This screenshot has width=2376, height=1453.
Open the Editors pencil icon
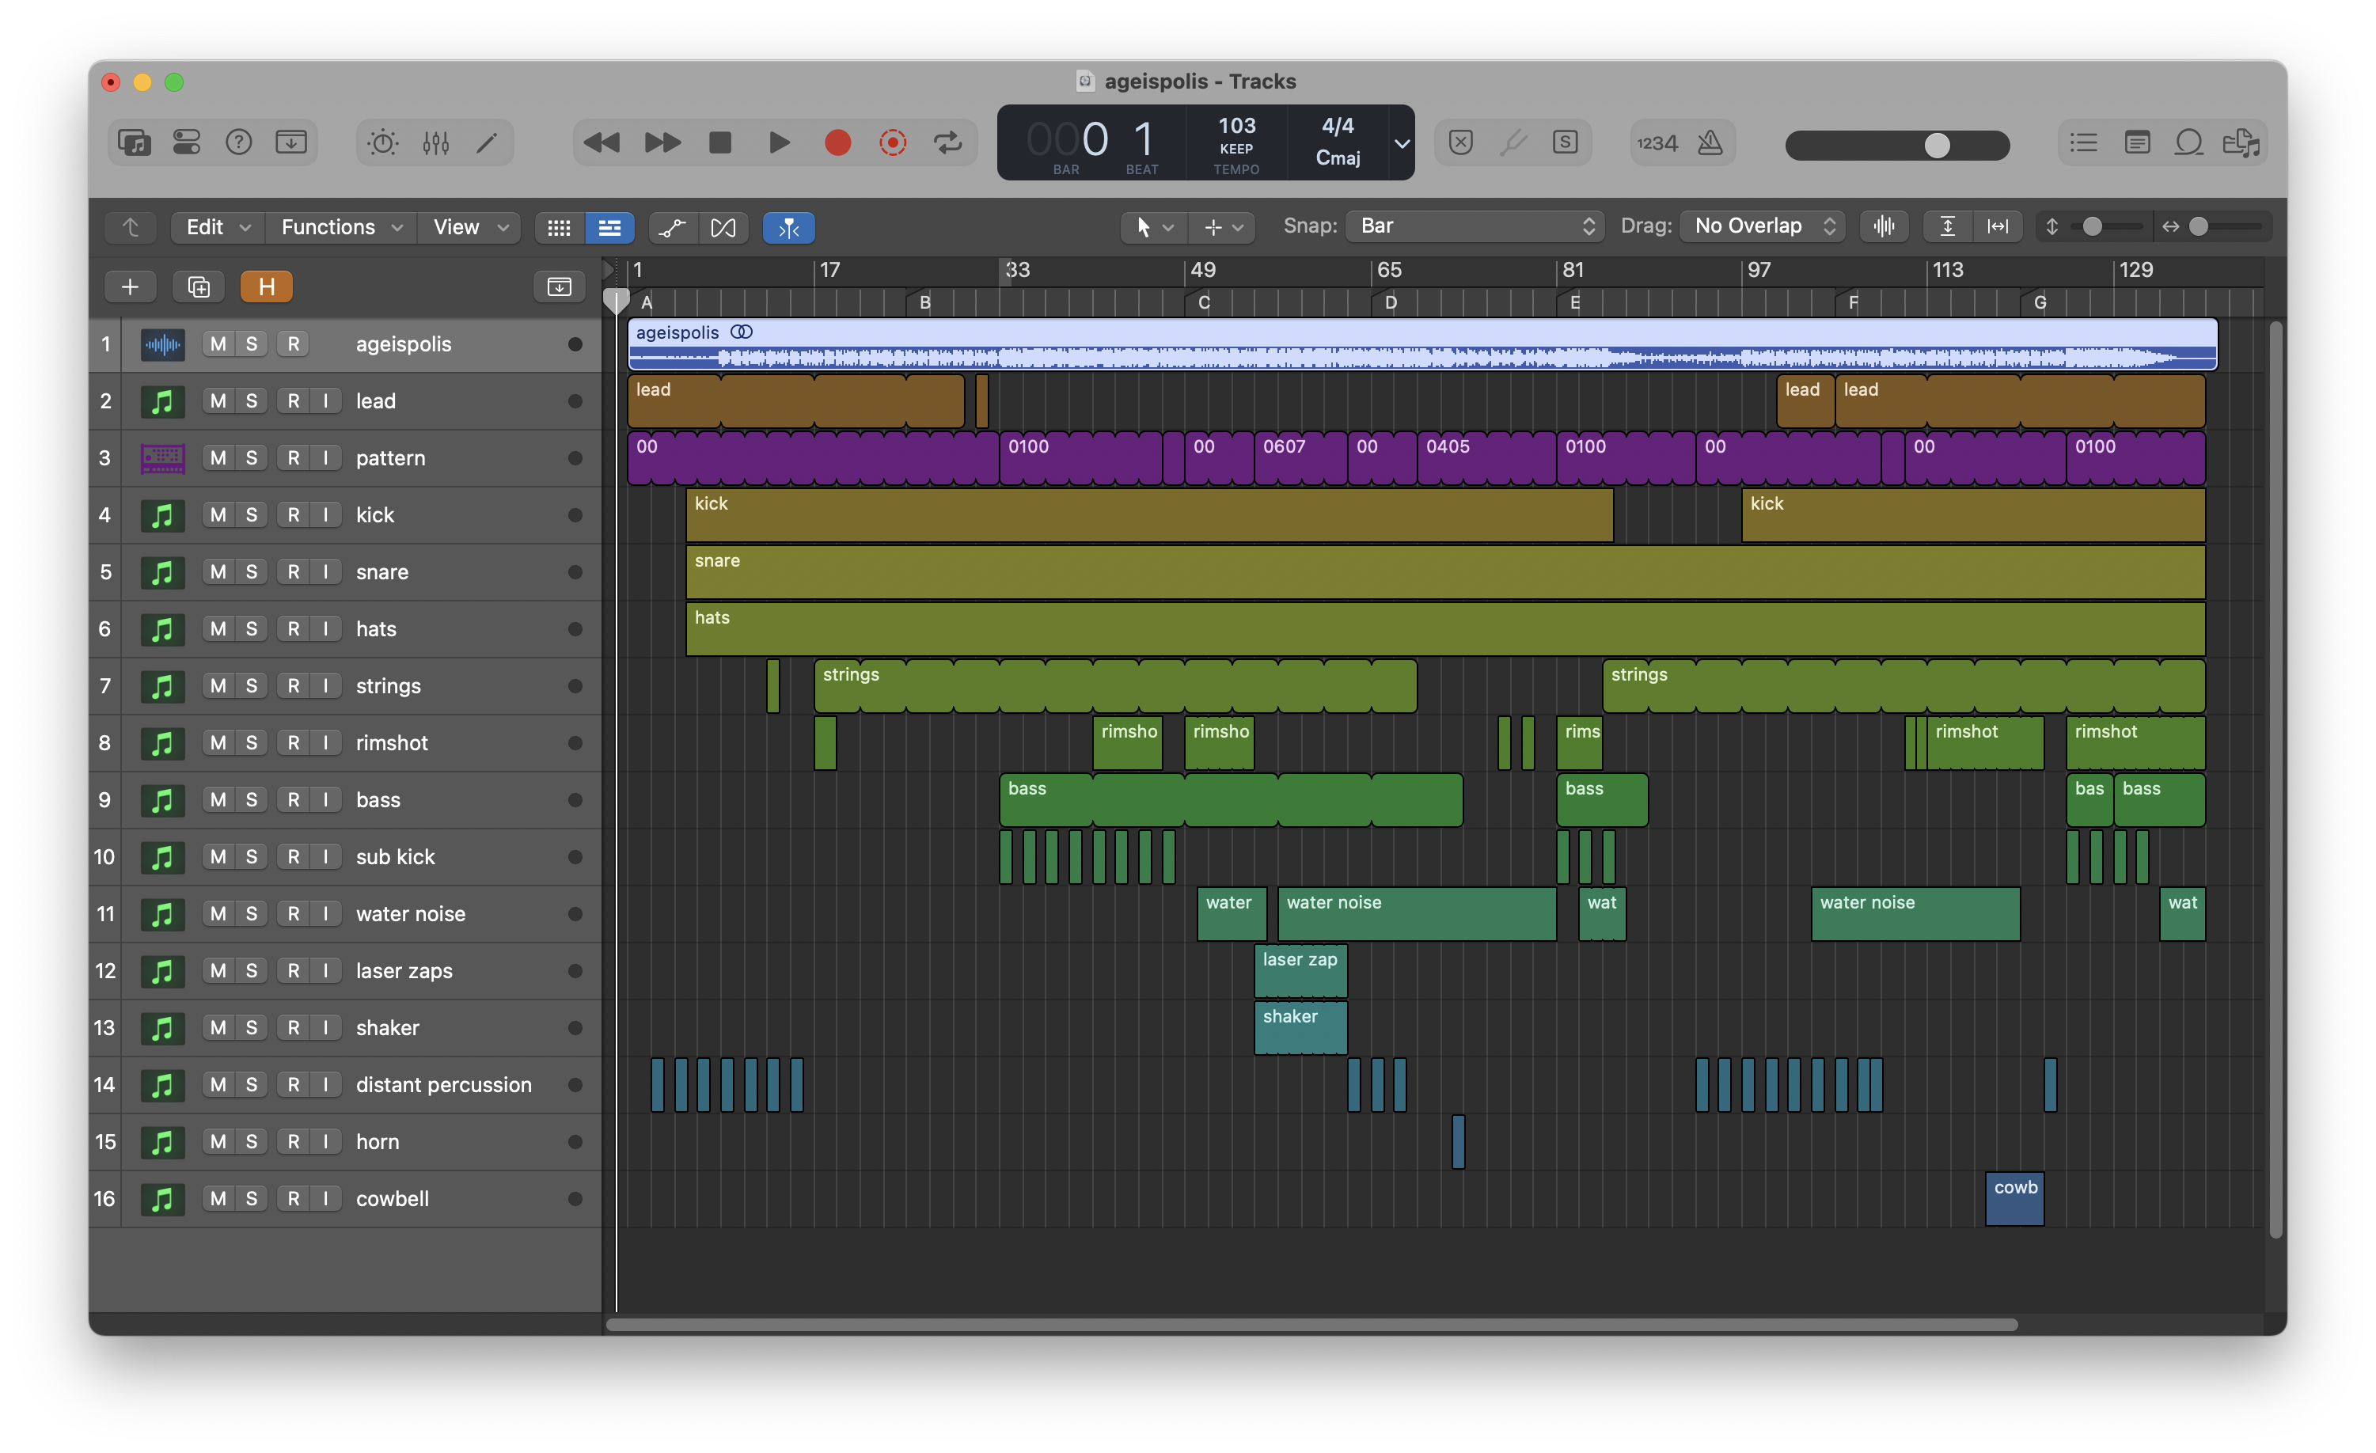pyautogui.click(x=488, y=142)
